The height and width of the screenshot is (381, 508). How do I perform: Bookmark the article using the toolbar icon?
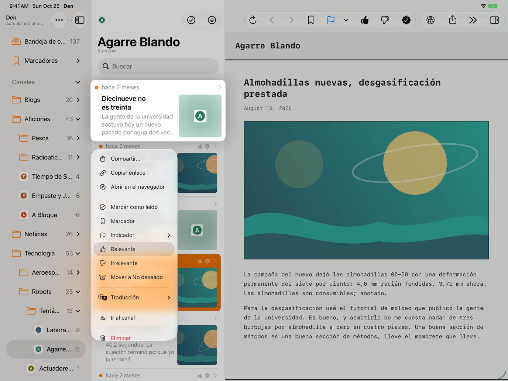pyautogui.click(x=310, y=20)
